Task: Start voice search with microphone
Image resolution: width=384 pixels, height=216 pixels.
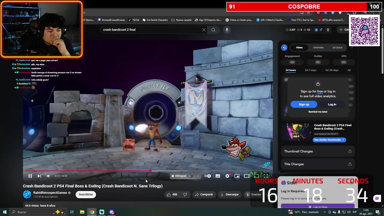Action: (227, 30)
